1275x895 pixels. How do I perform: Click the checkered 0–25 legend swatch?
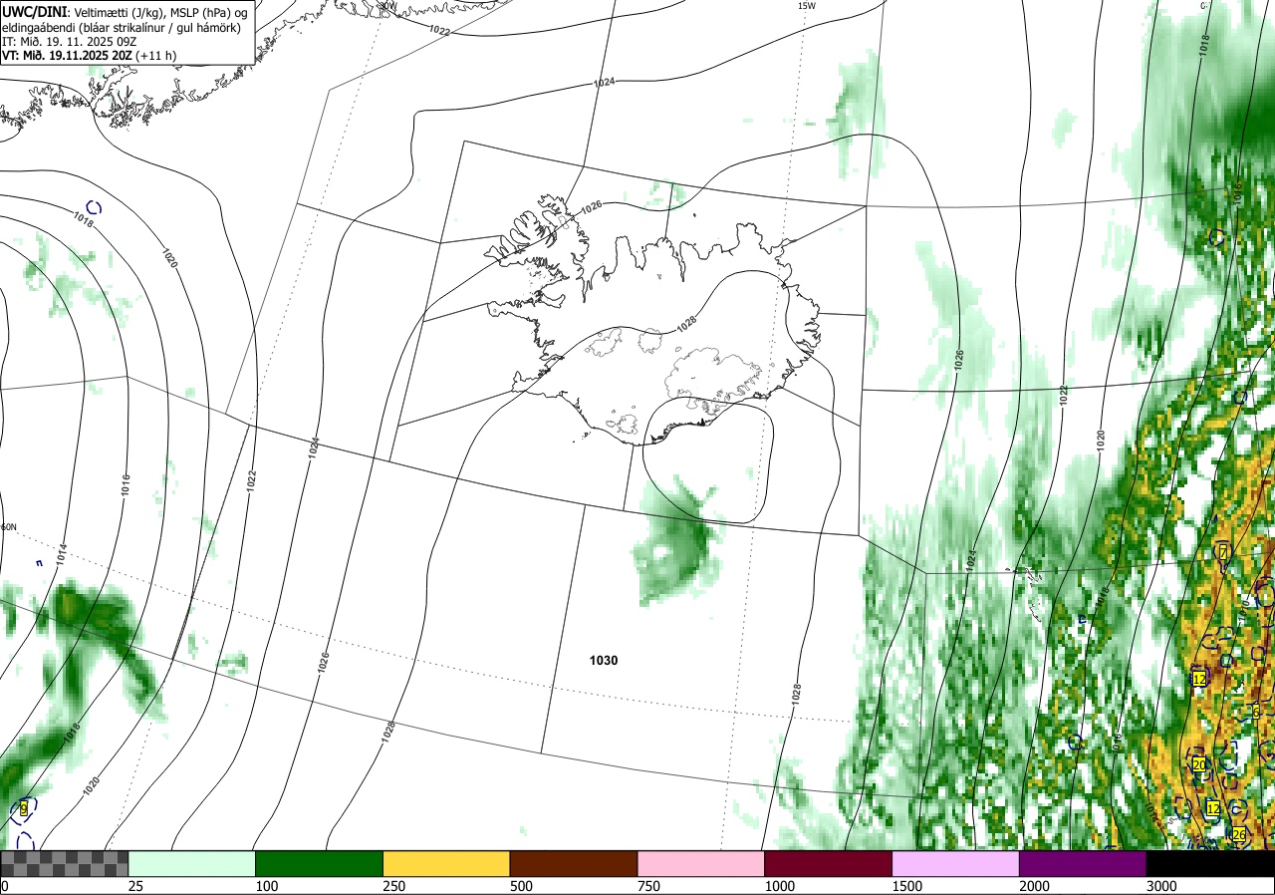click(64, 863)
